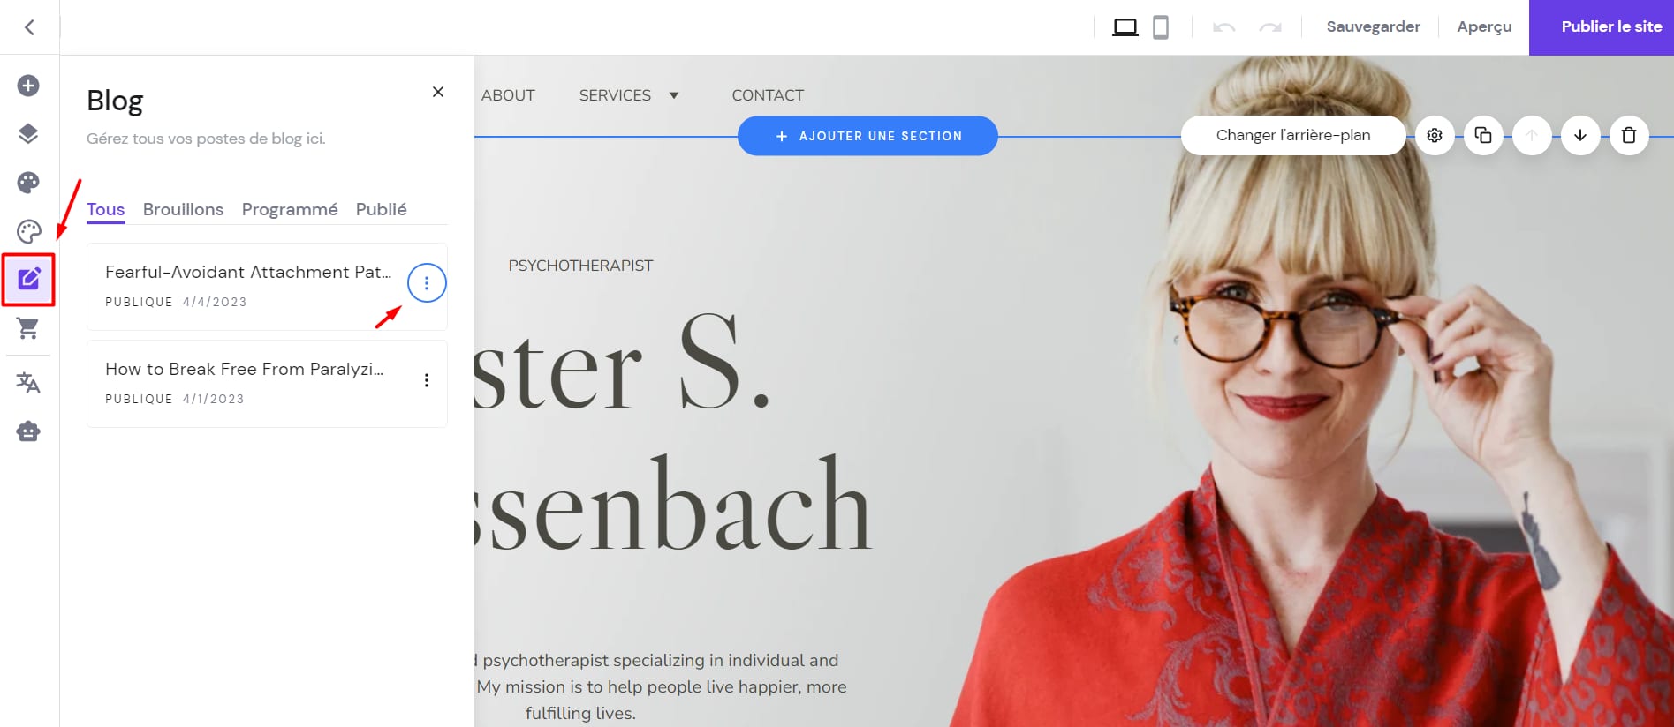This screenshot has height=727, width=1674.
Task: Open the online store cart icon
Action: (28, 328)
